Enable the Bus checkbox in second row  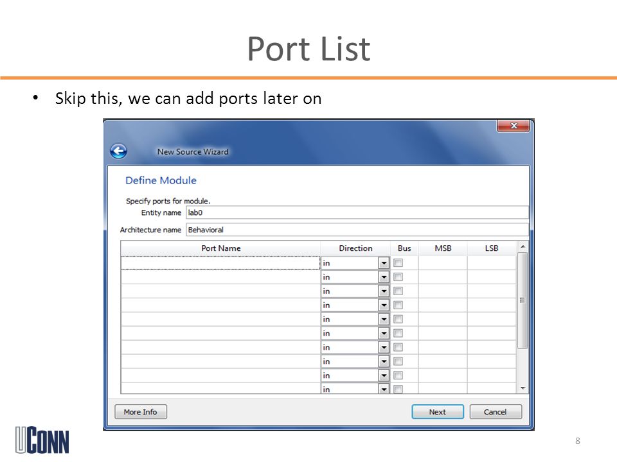pos(398,277)
